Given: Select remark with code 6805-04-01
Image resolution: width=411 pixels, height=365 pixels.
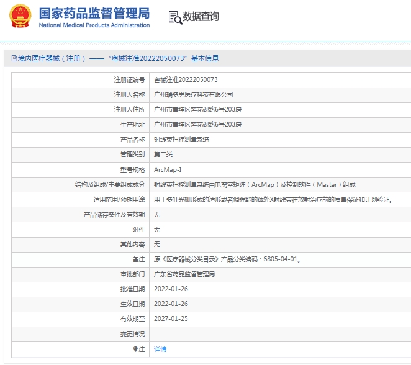Looking at the screenshot, I should tap(227, 259).
